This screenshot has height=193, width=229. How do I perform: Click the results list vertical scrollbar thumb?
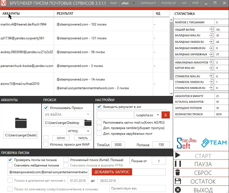coord(171,51)
